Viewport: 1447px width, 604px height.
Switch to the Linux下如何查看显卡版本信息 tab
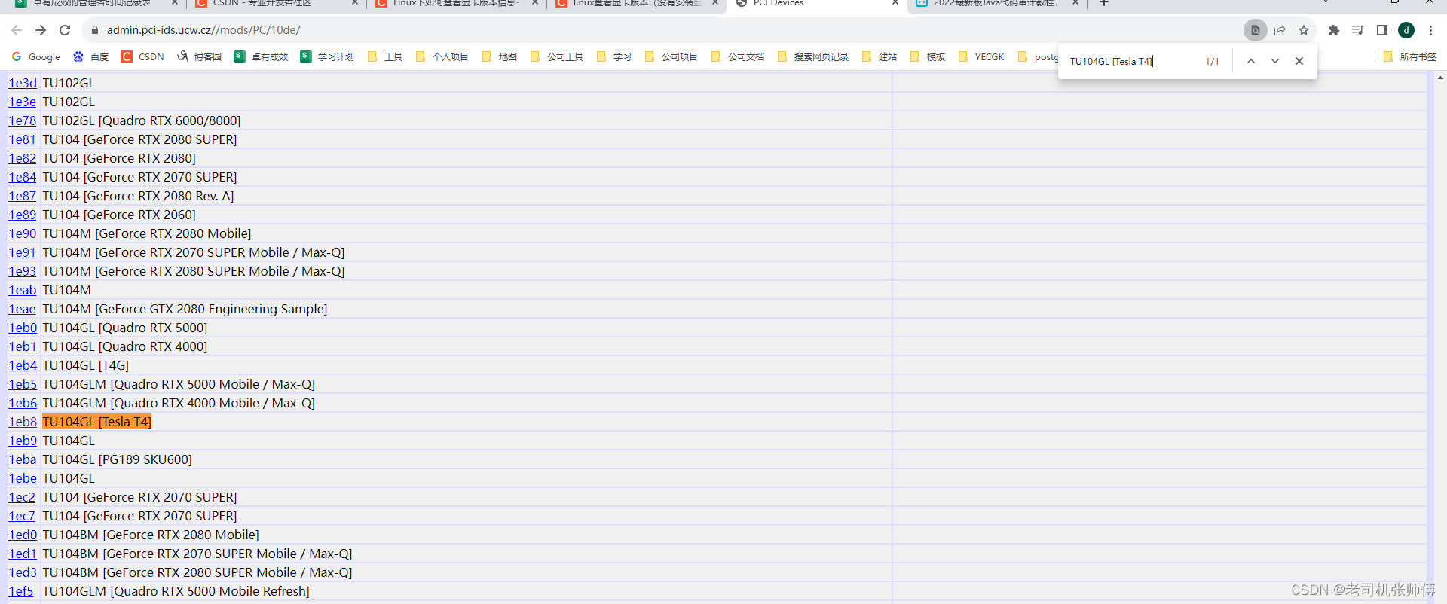455,4
